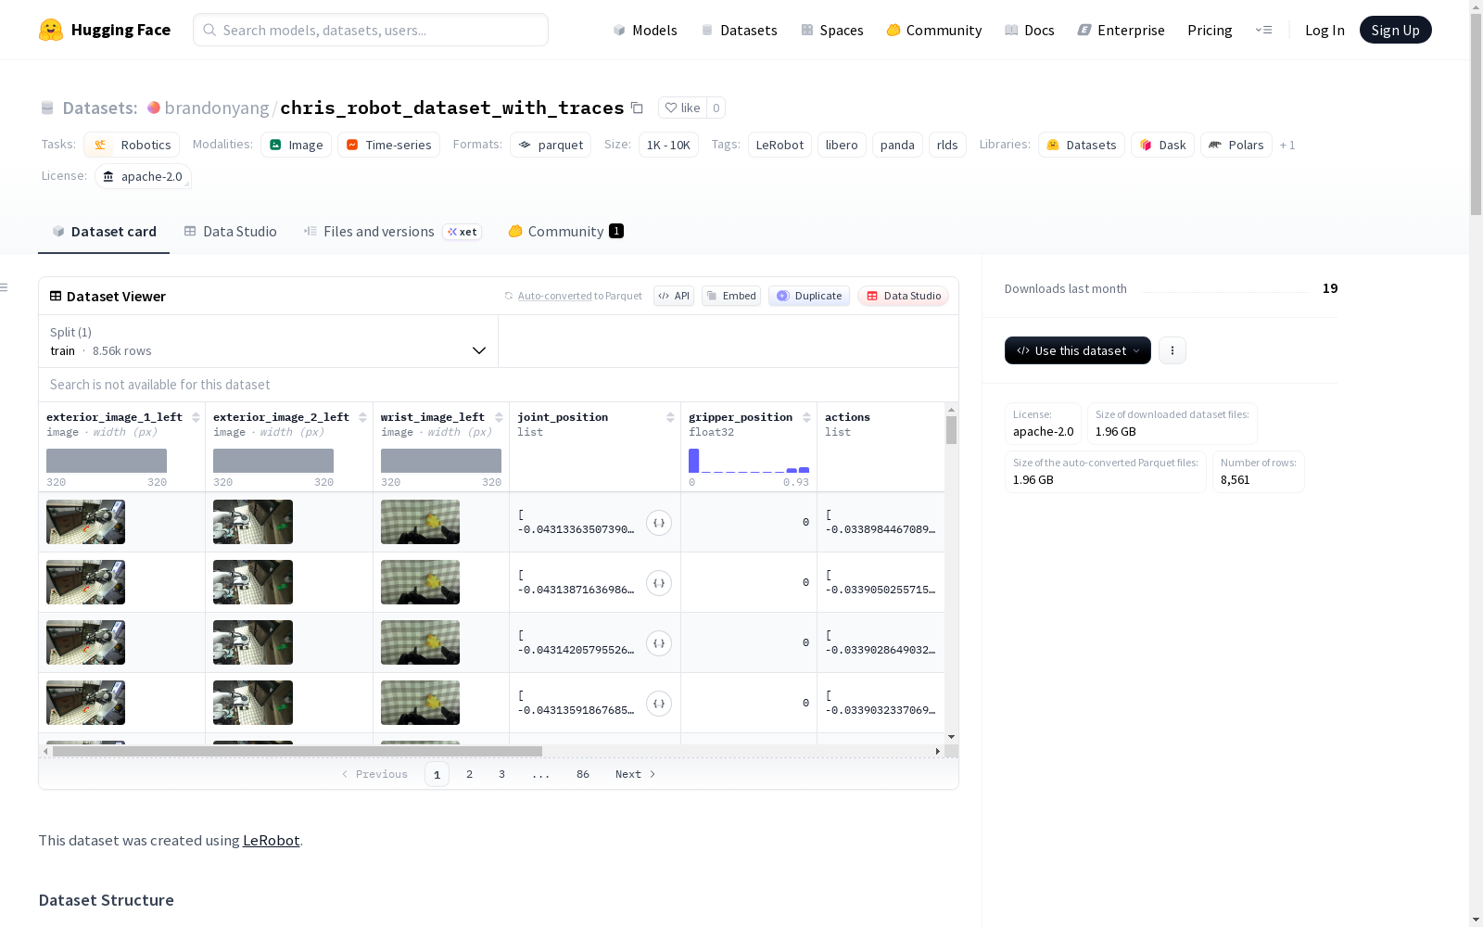
Task: Filter by Polars library tag
Action: click(1236, 145)
